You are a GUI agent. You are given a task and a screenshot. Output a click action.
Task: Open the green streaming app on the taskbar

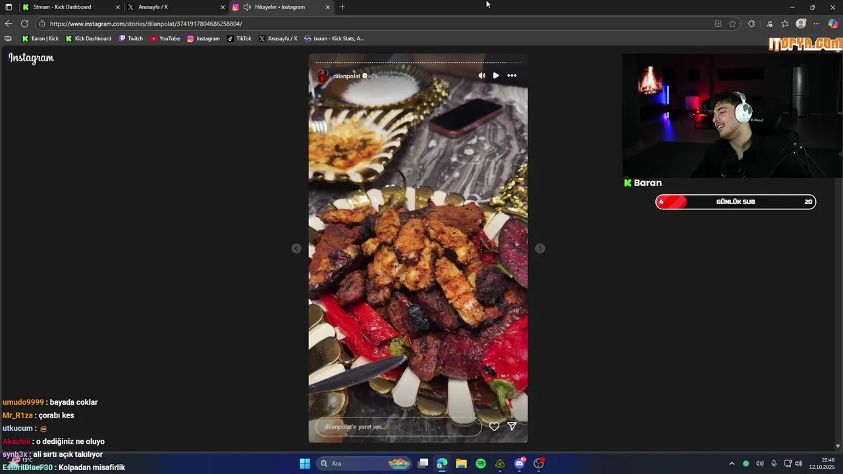pos(500,463)
